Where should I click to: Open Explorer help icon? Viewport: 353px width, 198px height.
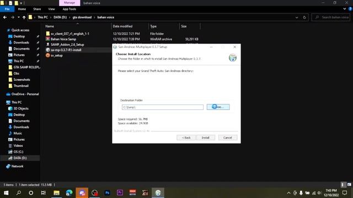coord(350,9)
